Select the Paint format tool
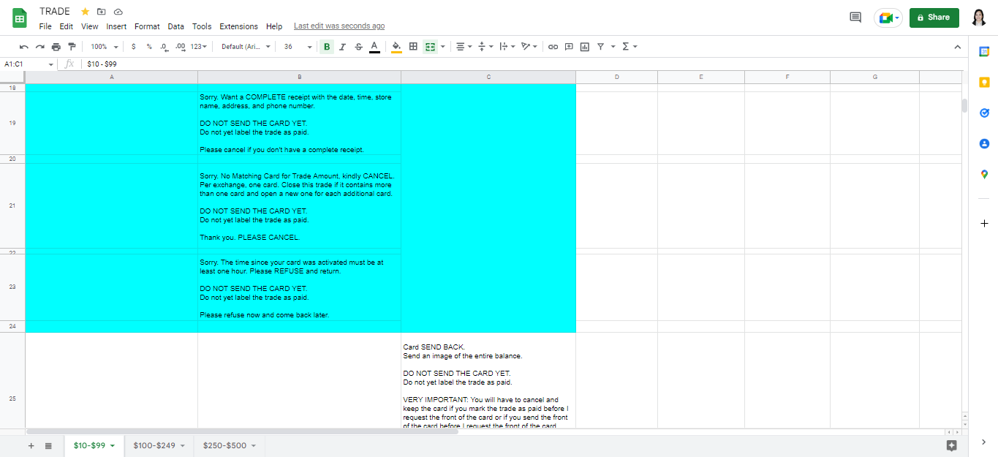Screen dimensions: 998x457 coord(72,47)
